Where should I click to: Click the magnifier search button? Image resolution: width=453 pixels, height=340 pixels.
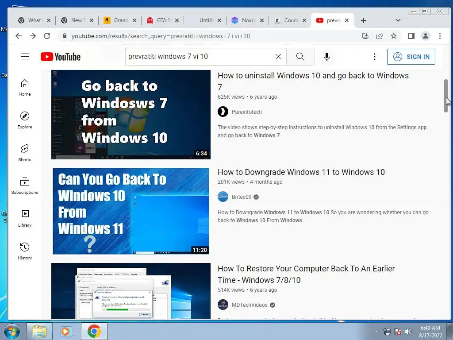300,57
